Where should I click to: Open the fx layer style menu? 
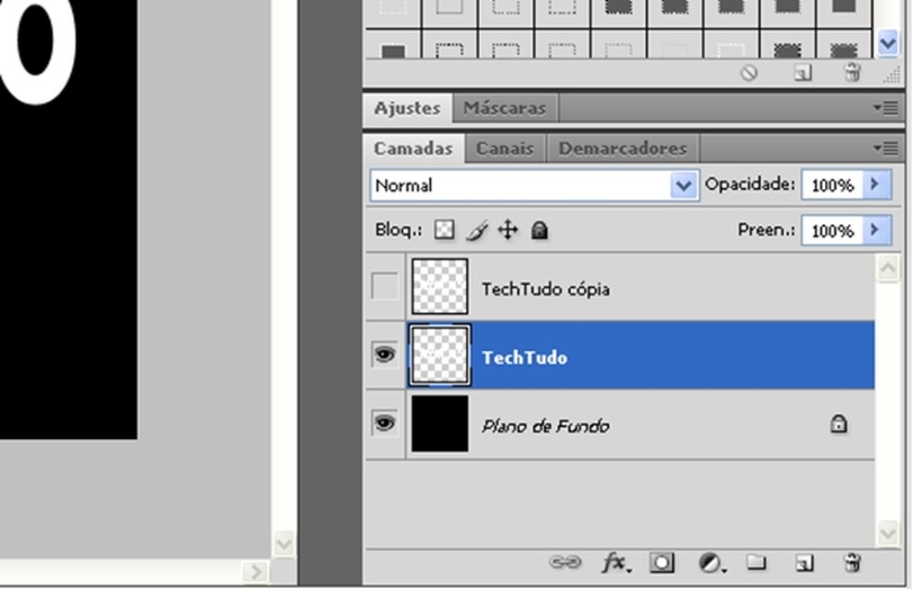(x=615, y=563)
